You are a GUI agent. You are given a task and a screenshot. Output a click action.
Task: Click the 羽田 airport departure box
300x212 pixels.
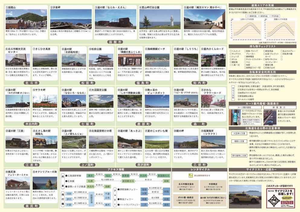click(x=69, y=193)
